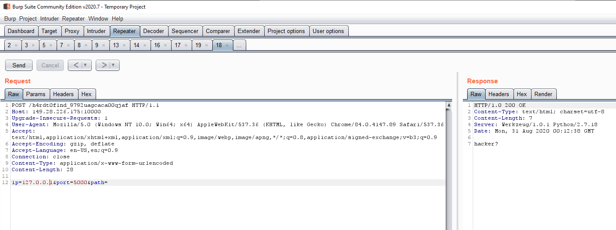This screenshot has width=616, height=230.
Task: Switch to the Extender tab
Action: click(249, 31)
